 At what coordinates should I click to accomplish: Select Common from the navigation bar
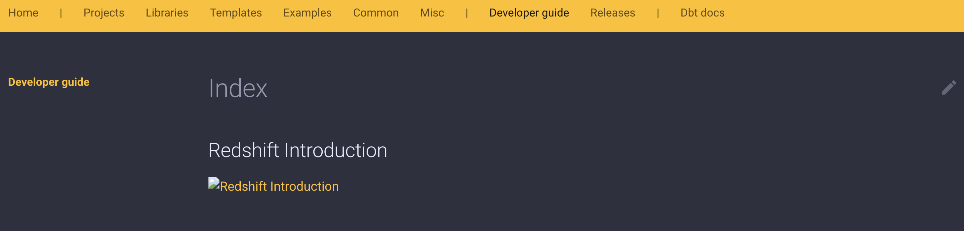[x=376, y=13]
